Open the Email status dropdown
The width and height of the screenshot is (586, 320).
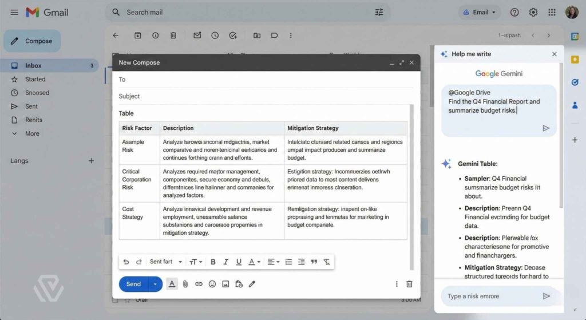click(x=480, y=13)
